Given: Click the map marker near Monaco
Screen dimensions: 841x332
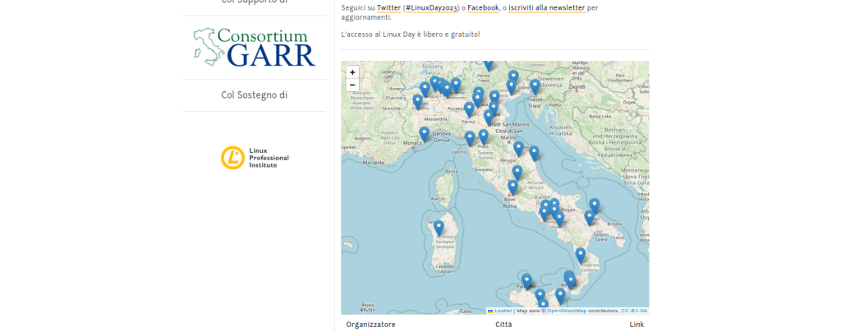Looking at the screenshot, I should [425, 133].
